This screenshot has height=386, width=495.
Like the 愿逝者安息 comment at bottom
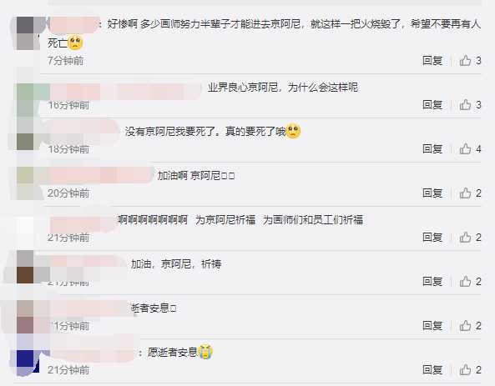click(x=470, y=369)
